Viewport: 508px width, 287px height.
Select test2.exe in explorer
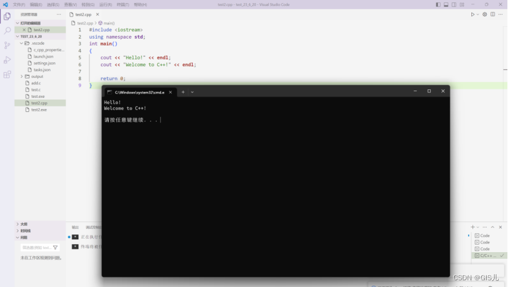point(40,110)
